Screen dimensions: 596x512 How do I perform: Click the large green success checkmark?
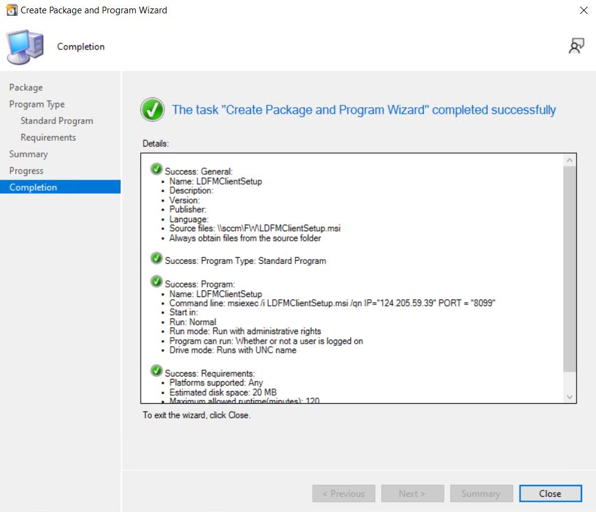coord(152,110)
